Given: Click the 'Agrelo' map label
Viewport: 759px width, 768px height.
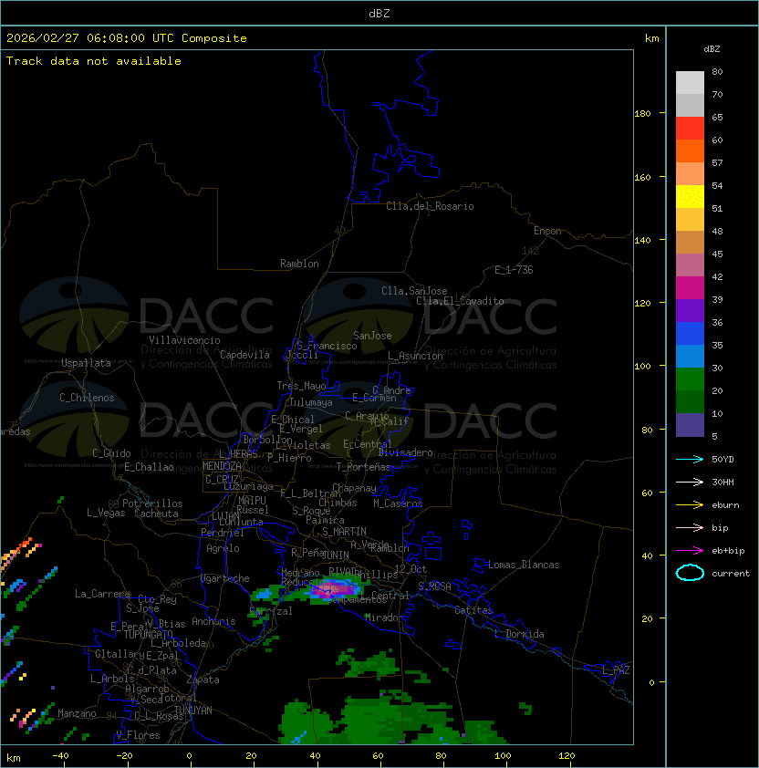Looking at the screenshot, I should 223,548.
